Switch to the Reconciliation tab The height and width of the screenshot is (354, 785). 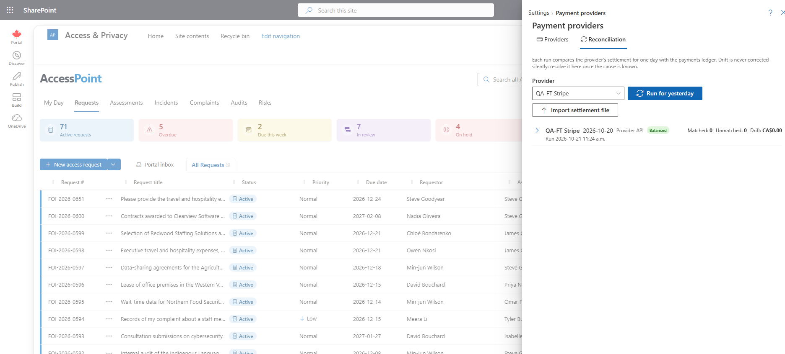tap(603, 39)
